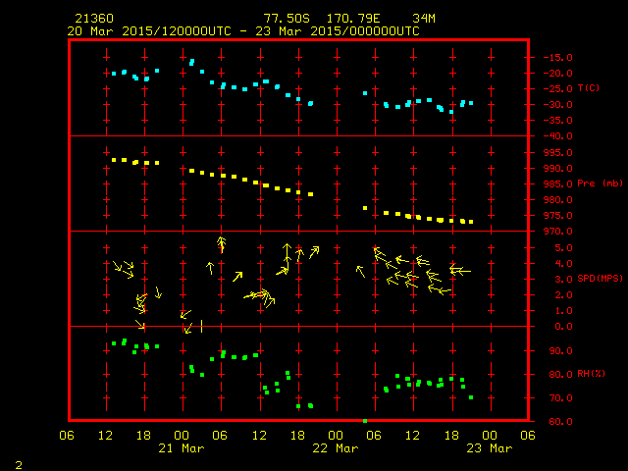Click the elevation label 34M
This screenshot has height=471, width=628.
[424, 19]
